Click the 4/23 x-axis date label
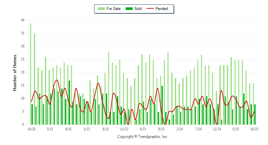 (143, 129)
